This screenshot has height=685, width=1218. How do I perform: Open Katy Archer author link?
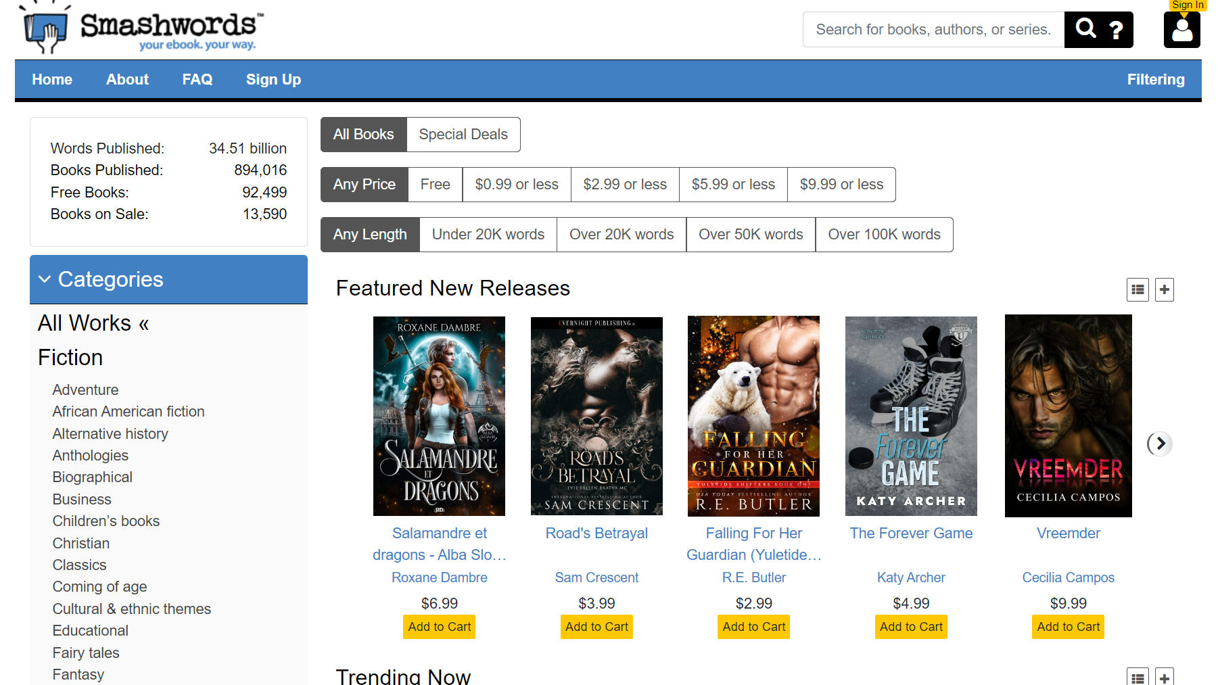(x=910, y=577)
